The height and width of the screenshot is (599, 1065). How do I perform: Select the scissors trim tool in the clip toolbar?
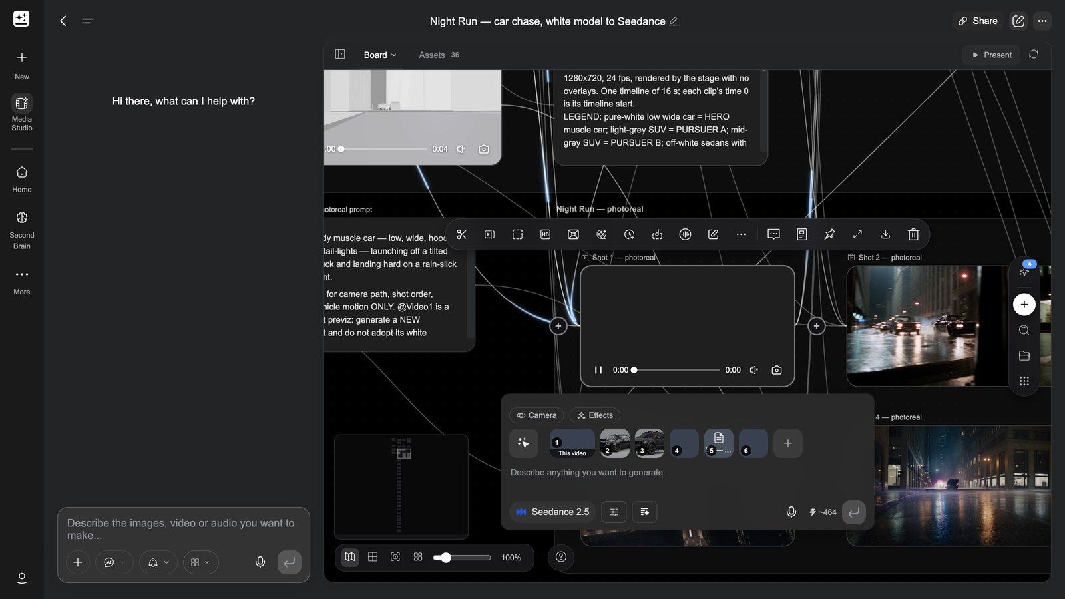pos(461,234)
